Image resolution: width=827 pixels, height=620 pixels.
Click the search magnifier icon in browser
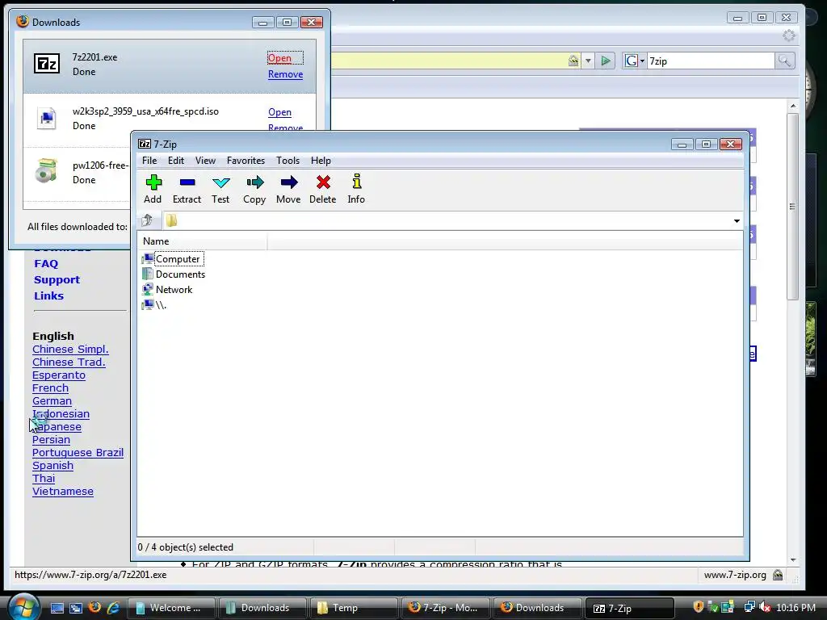coord(784,61)
